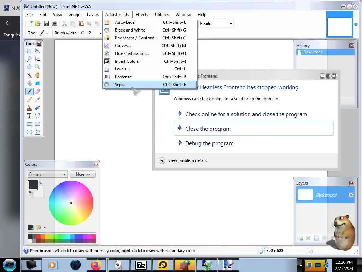
Task: Select the Clone Stamp tool
Action: (x=29, y=108)
